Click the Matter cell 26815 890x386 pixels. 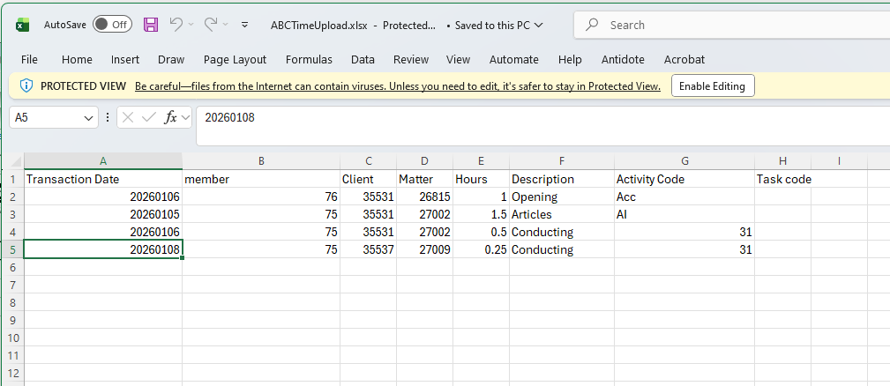(x=424, y=197)
